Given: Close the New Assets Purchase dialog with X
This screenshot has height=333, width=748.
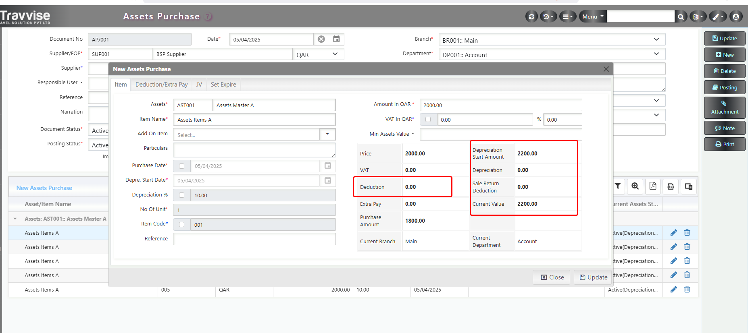Looking at the screenshot, I should [x=606, y=69].
